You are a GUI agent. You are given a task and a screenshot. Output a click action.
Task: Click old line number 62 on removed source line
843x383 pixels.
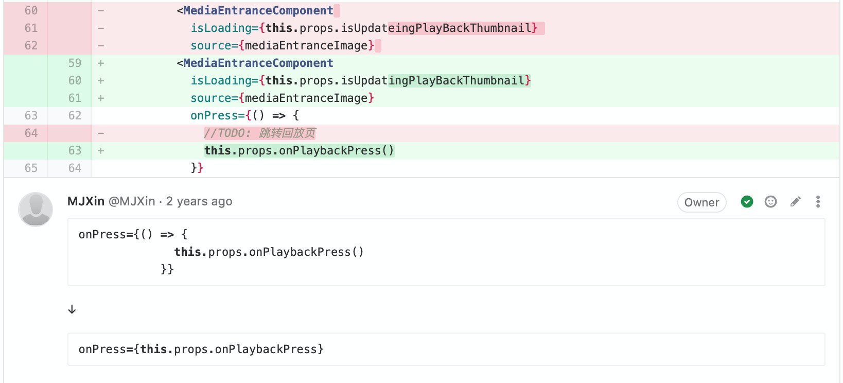[31, 45]
